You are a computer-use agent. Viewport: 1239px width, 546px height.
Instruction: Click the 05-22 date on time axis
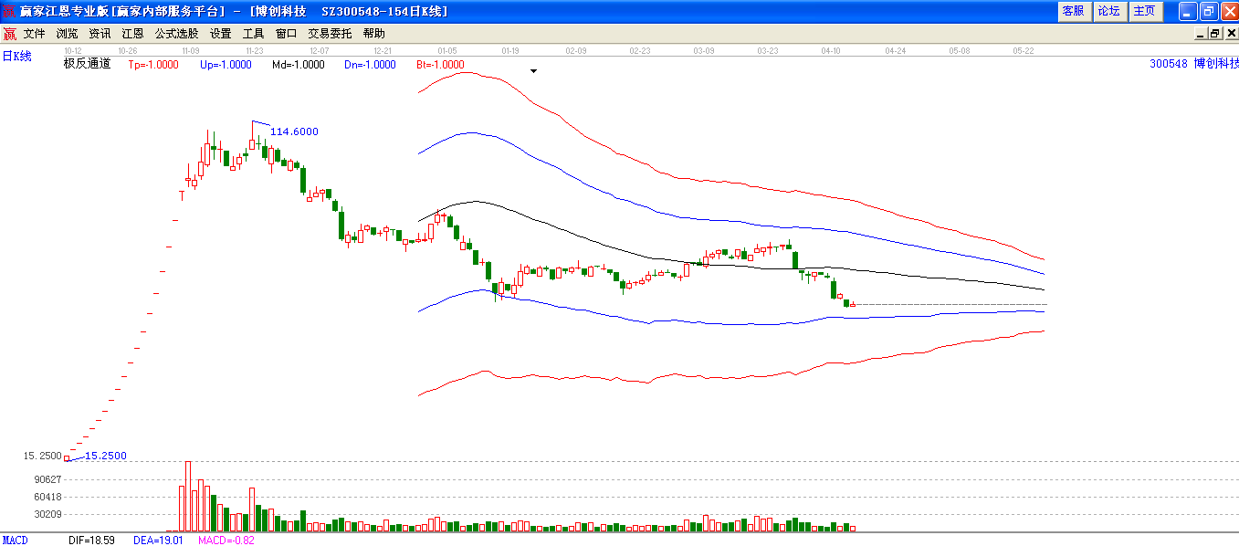tap(1023, 51)
